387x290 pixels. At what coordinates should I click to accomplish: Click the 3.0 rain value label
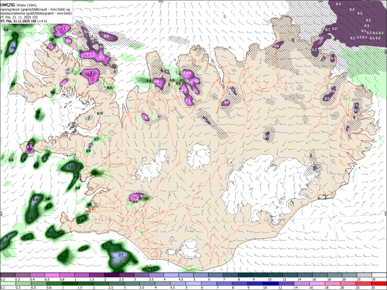click(80, 221)
